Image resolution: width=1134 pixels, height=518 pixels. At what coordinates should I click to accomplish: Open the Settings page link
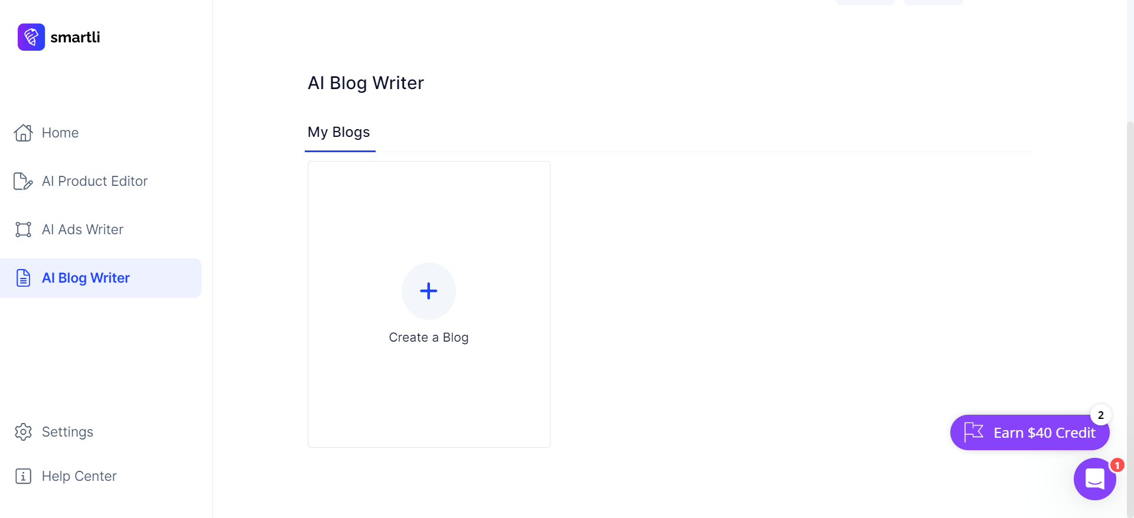click(67, 432)
